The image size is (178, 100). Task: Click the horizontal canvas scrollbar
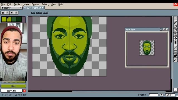click(x=119, y=91)
